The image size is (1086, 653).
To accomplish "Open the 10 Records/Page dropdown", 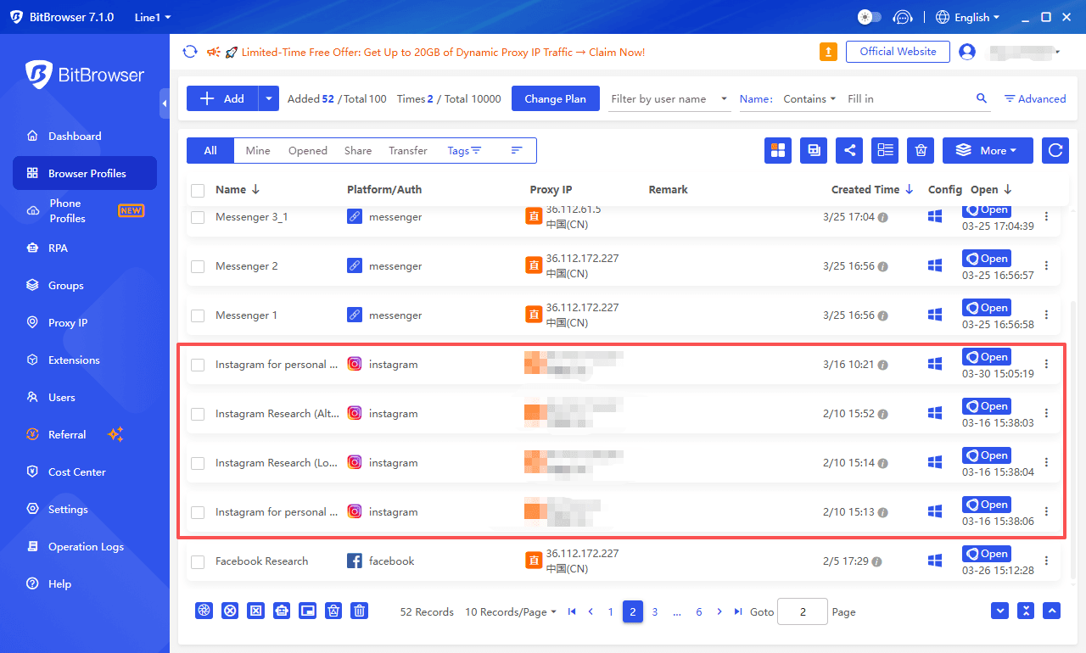I will click(x=510, y=611).
